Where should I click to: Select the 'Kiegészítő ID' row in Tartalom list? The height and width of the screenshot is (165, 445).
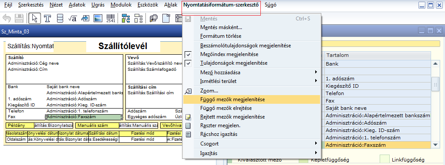[x=378, y=86]
